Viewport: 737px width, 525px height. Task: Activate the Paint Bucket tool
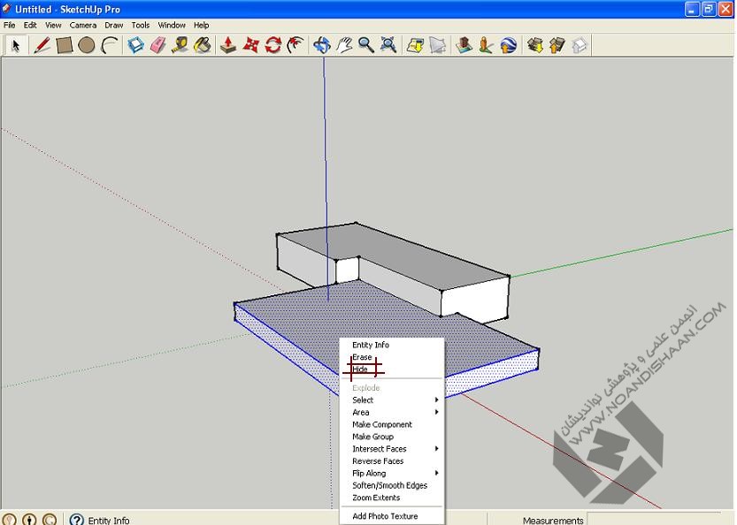203,45
